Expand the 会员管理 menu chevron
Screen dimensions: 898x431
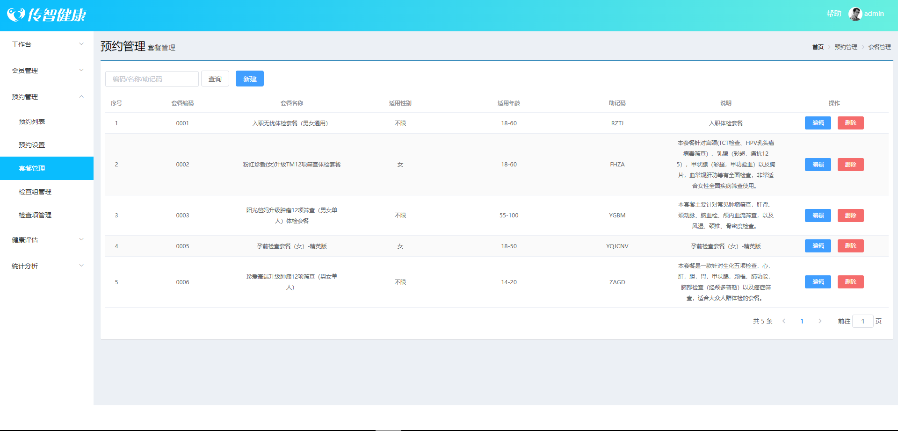[81, 70]
